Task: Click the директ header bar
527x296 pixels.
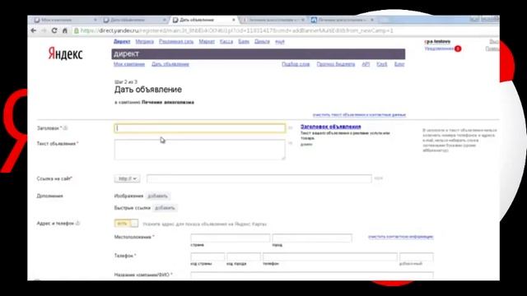Action: point(258,54)
